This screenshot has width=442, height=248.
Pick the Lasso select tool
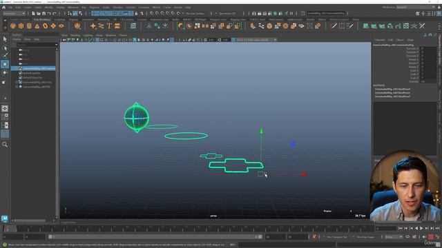[5, 48]
